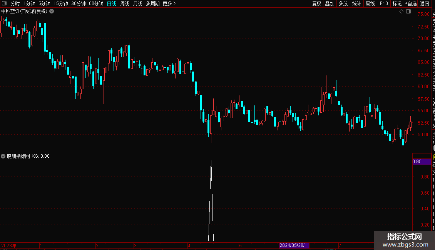The image size is (435, 250).
Task: Click the panel layout icon at top-left
Action: point(4,3)
